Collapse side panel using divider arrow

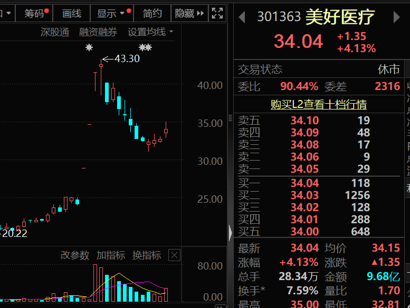[x=230, y=232]
